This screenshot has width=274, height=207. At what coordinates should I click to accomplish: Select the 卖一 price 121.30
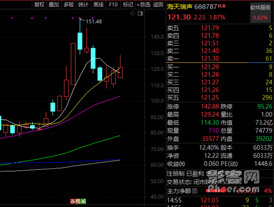(210, 59)
